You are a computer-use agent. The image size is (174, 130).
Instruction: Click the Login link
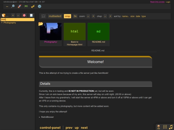pyautogui.click(x=168, y=2)
